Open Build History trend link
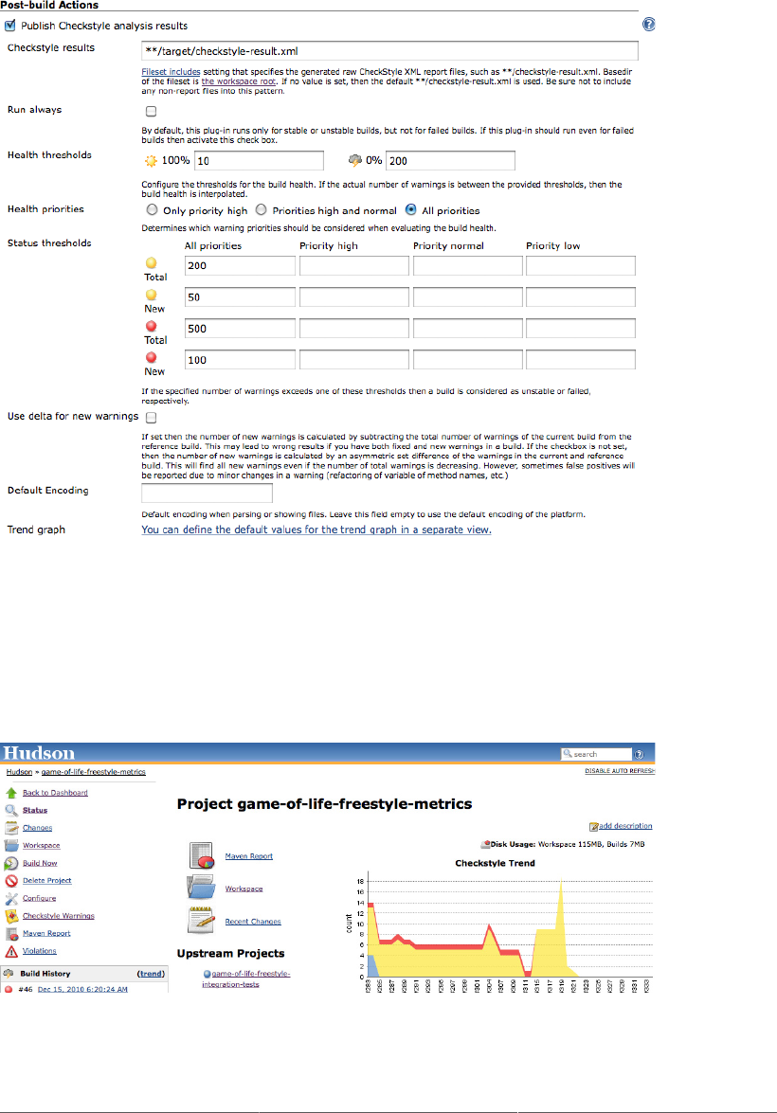Viewport: 777px width, 1113px height. point(151,973)
